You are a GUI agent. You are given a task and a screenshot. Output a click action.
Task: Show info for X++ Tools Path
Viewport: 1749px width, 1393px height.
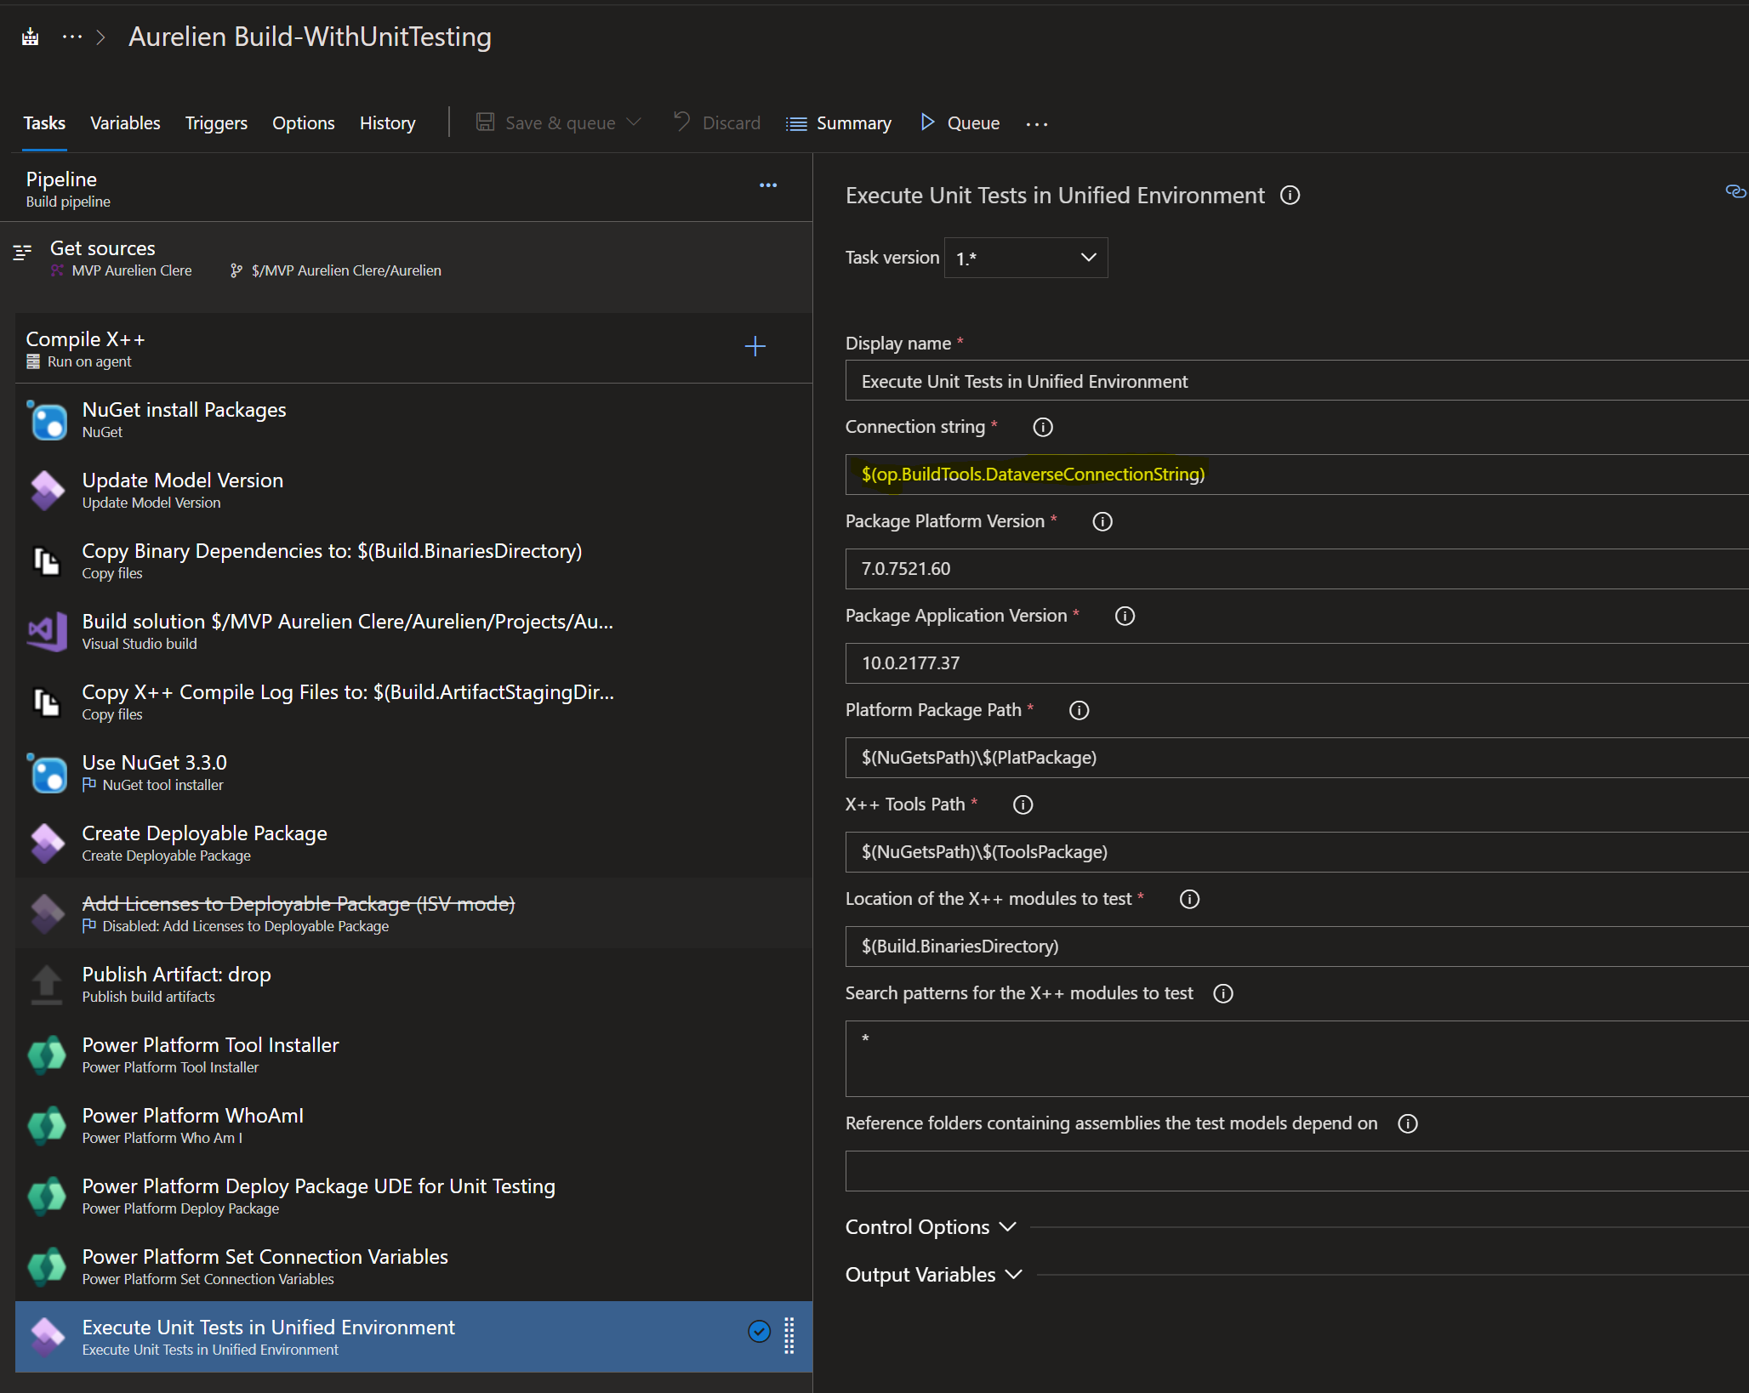click(1023, 805)
